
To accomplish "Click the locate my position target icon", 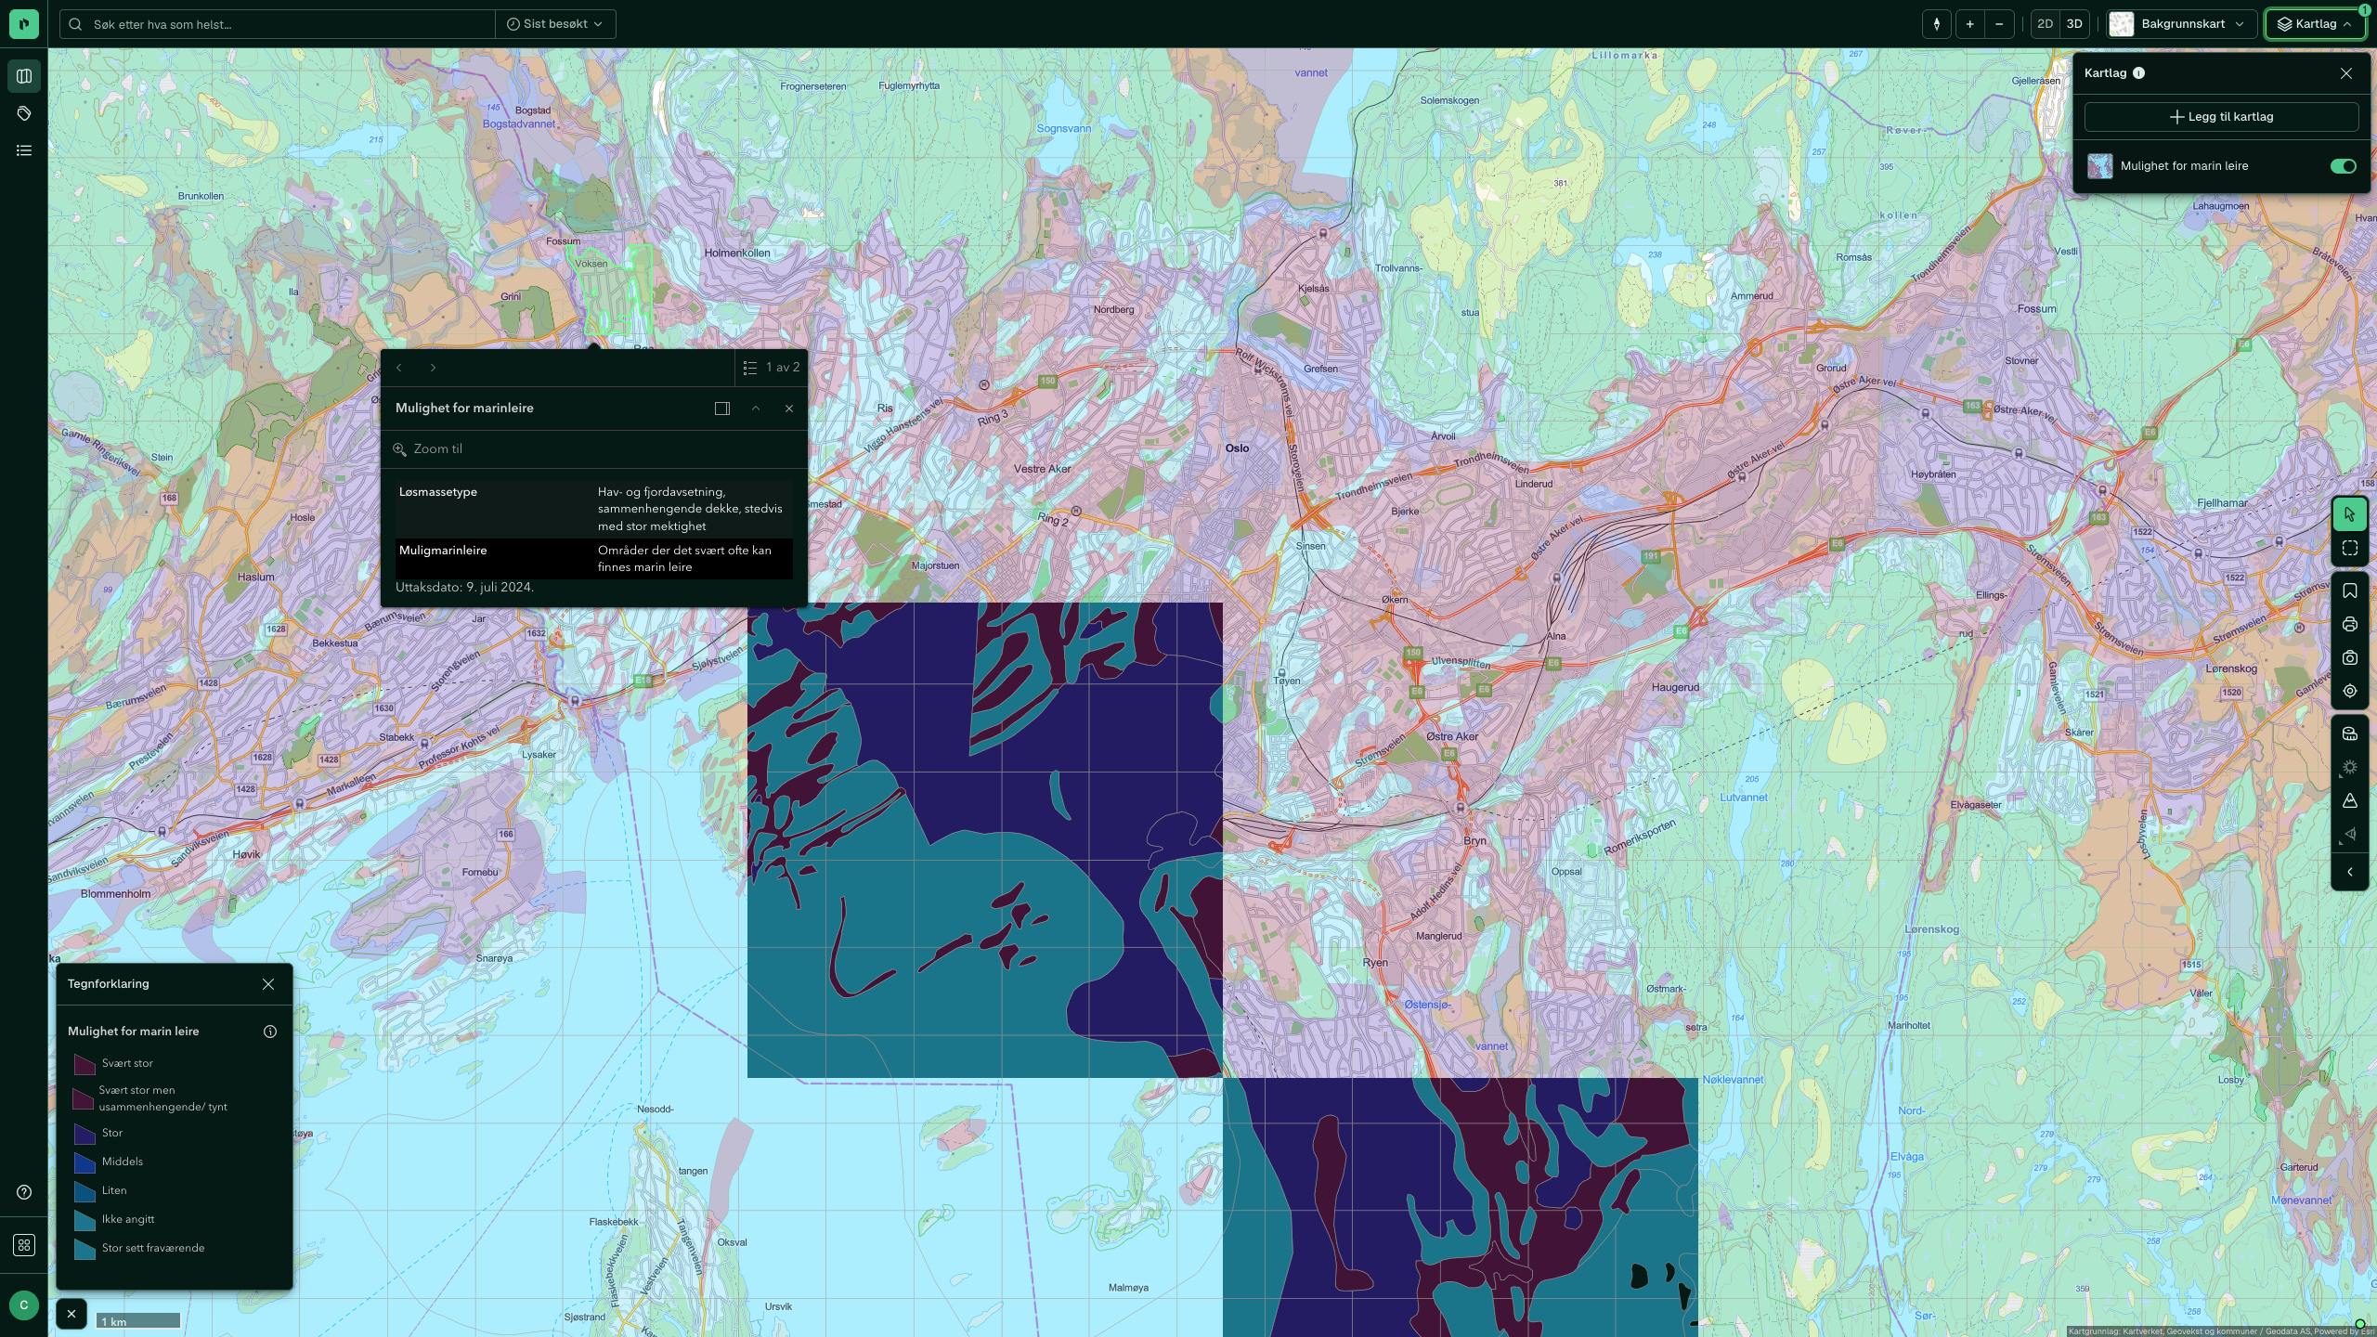I will pos(2350,691).
